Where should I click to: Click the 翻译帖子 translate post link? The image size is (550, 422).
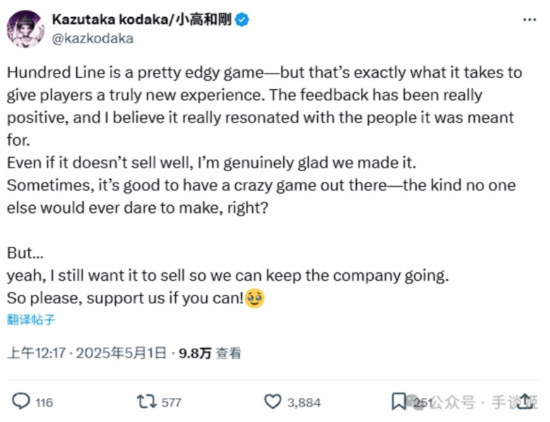pos(31,320)
